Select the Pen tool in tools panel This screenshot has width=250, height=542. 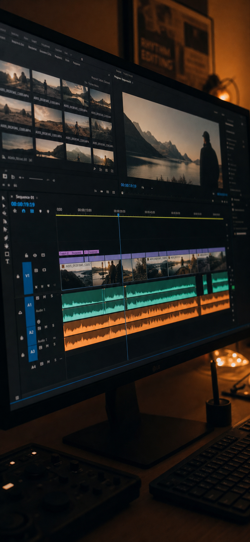(6, 237)
